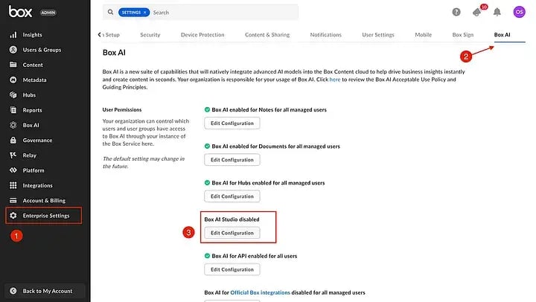Open the Enterprise Settings gear icon
The image size is (536, 302).
tap(13, 216)
